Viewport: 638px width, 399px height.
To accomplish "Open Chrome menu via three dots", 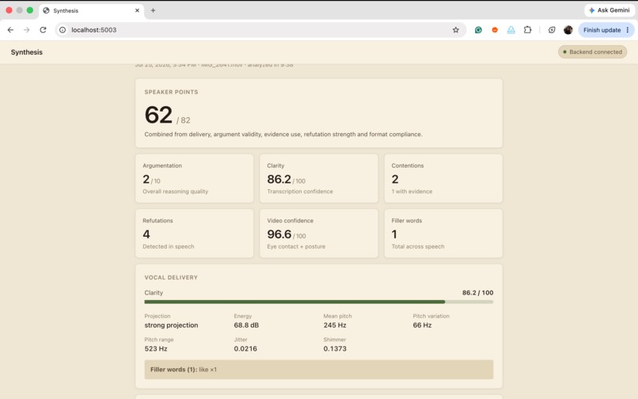I will pos(628,30).
